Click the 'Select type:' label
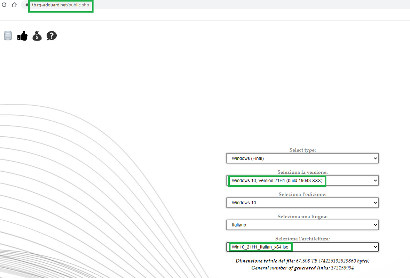Screen dimensions: 410x278 click(x=302, y=150)
